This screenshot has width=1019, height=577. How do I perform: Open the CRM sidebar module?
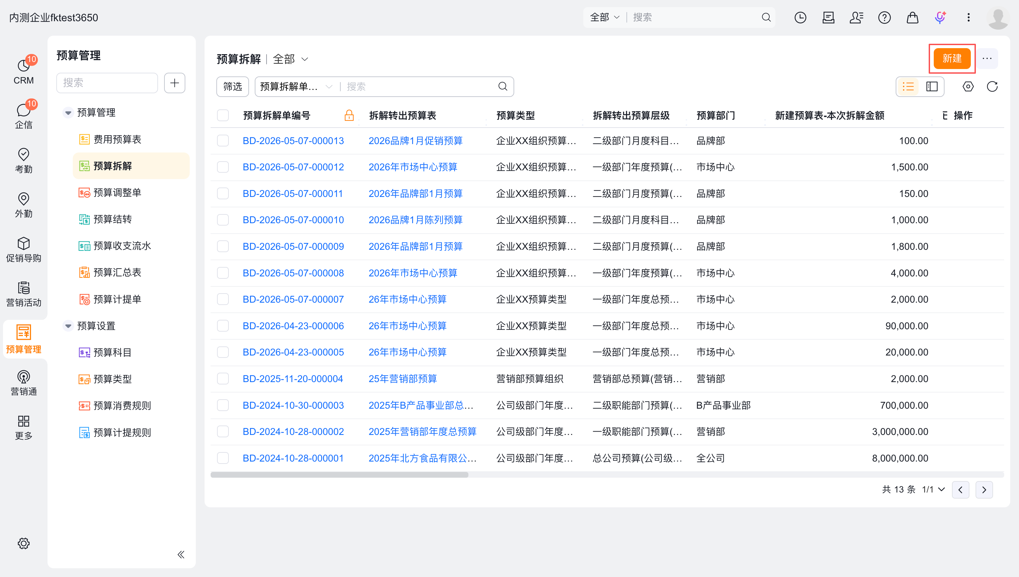[x=23, y=71]
